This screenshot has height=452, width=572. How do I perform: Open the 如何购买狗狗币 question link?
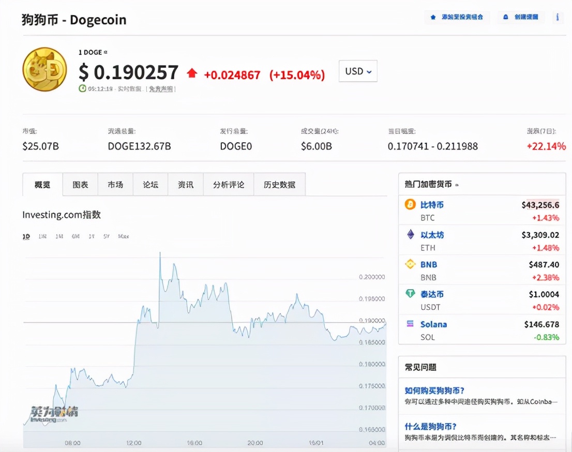pyautogui.click(x=434, y=390)
